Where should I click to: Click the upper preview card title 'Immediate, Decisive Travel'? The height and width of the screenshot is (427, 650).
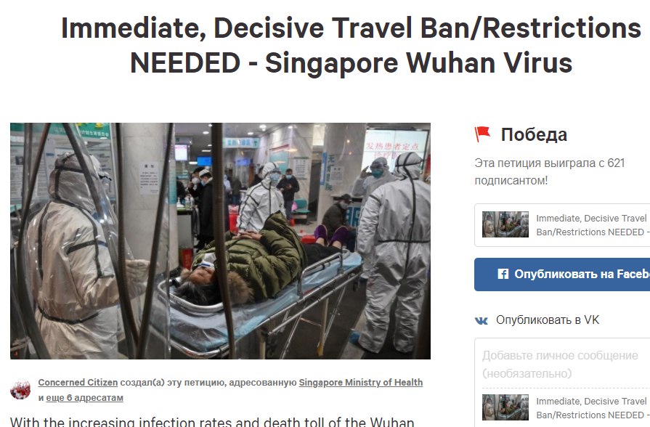click(591, 218)
